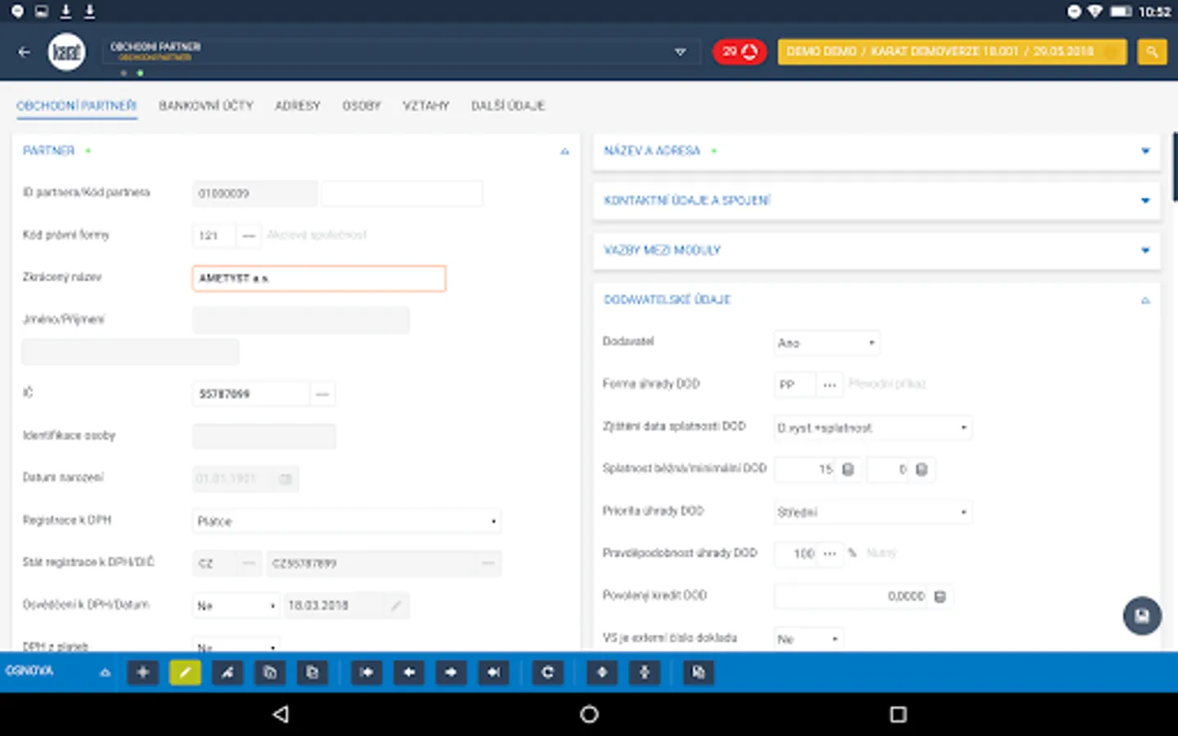Collapse the DODAVATELSKÉ ÚDAJE section
The image size is (1178, 736).
[x=1144, y=299]
